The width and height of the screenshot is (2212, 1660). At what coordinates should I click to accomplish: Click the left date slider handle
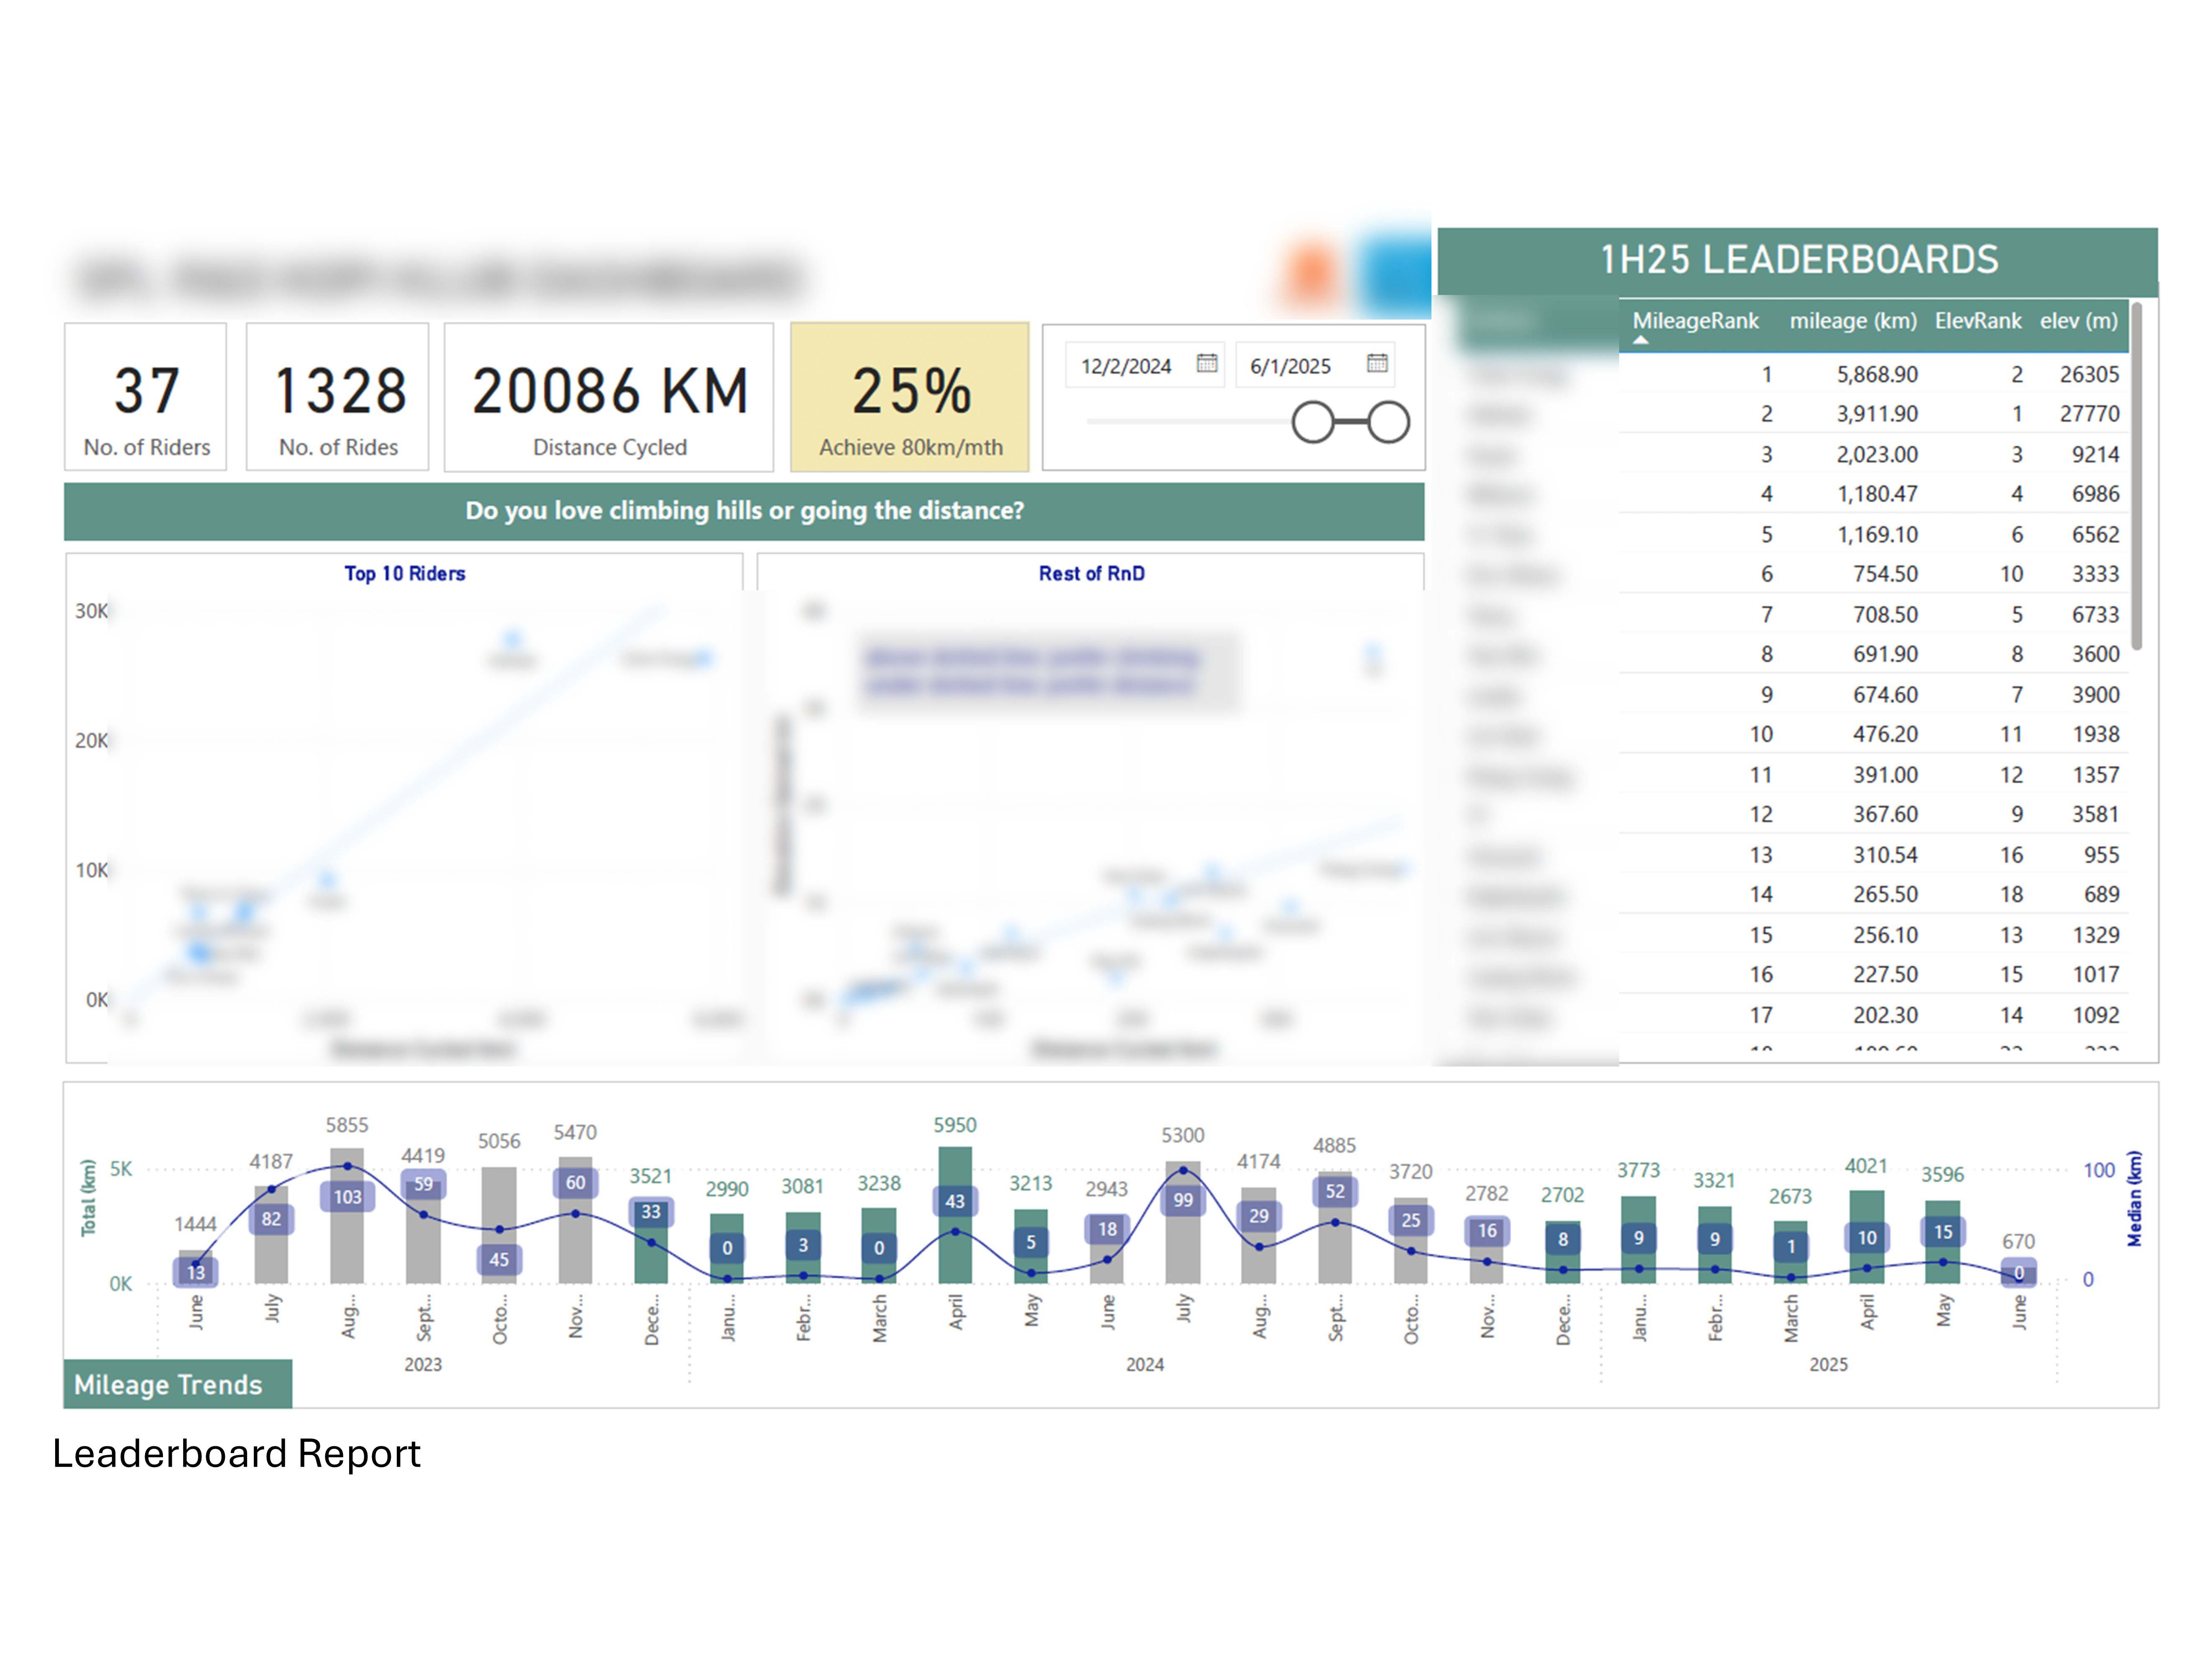pos(1313,422)
